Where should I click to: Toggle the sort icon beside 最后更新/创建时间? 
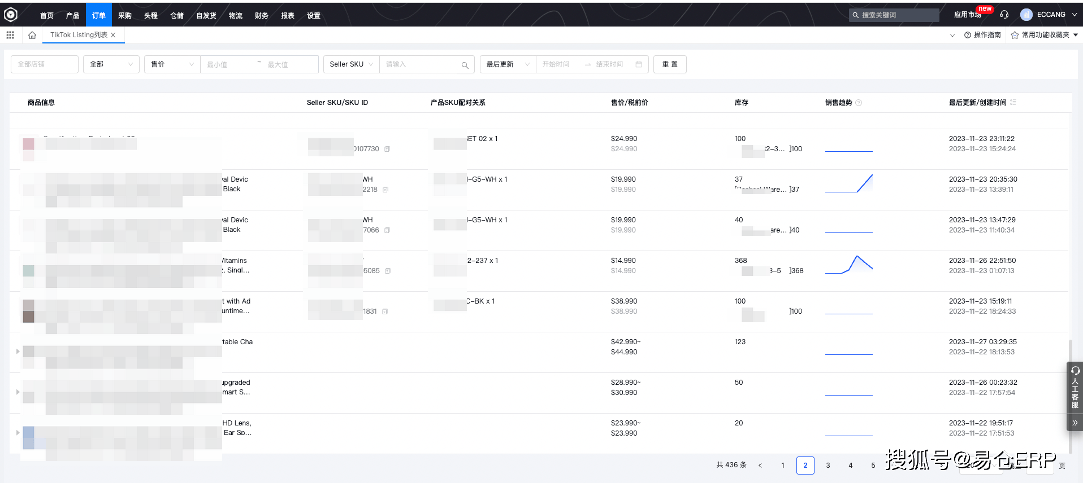coord(1013,102)
